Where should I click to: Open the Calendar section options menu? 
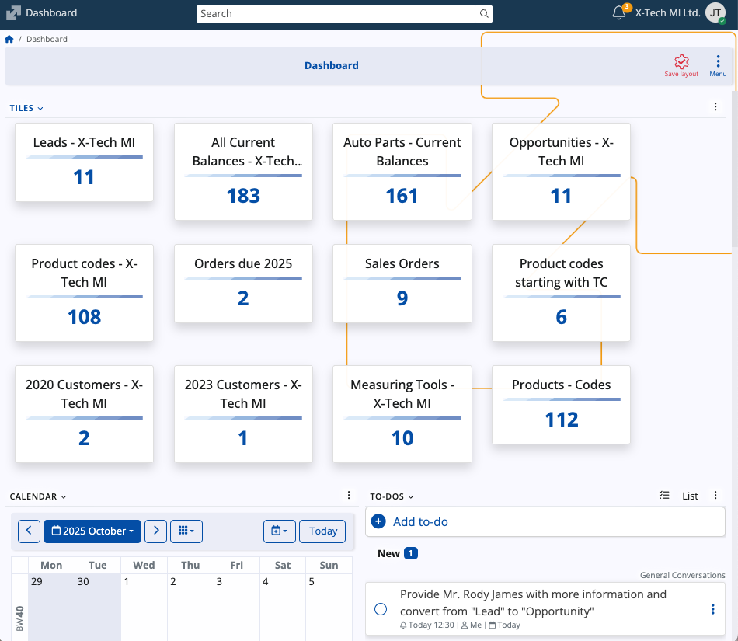tap(349, 496)
